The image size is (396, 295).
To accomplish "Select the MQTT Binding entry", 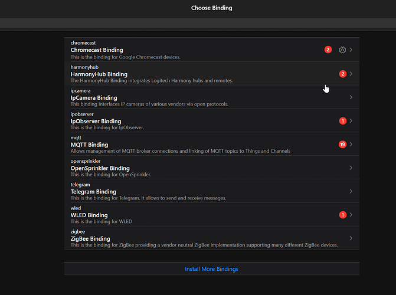I will 89,145.
